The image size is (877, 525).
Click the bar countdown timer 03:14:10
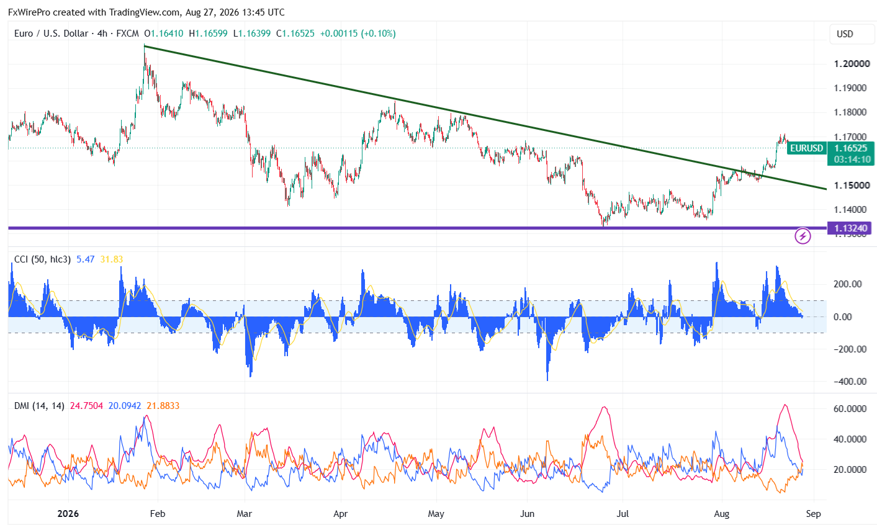coord(851,159)
